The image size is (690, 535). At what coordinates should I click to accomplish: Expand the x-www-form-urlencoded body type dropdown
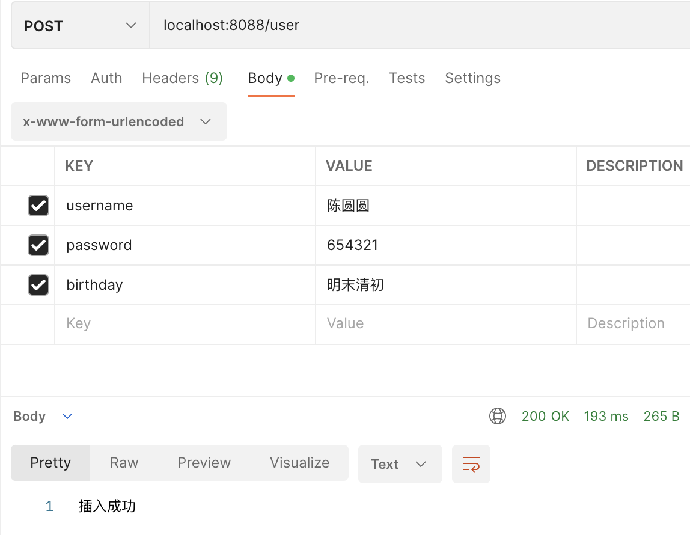[118, 121]
